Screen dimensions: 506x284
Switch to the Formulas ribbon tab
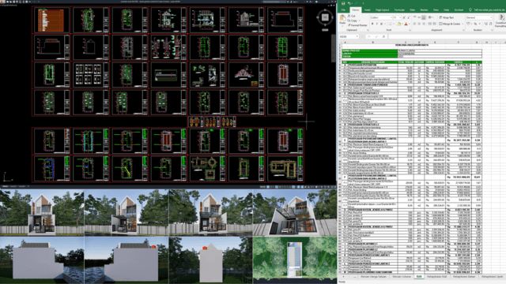point(399,10)
